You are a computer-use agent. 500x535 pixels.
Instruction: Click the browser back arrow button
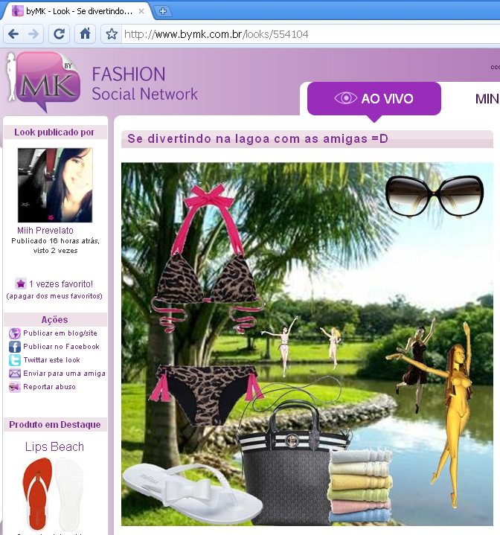pos(13,34)
